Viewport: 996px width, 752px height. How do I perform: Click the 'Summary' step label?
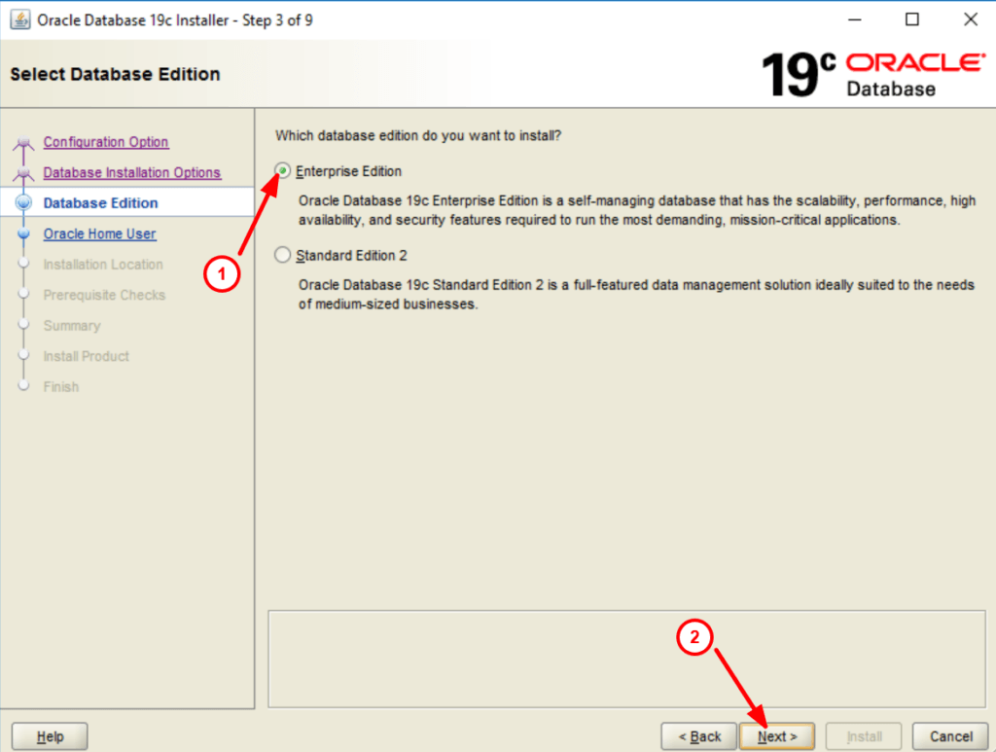coord(72,326)
